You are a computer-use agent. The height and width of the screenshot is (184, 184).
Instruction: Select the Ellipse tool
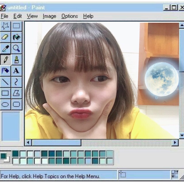tap(5, 104)
